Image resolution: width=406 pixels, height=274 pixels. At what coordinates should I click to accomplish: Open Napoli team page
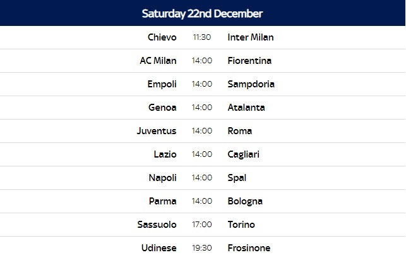163,178
